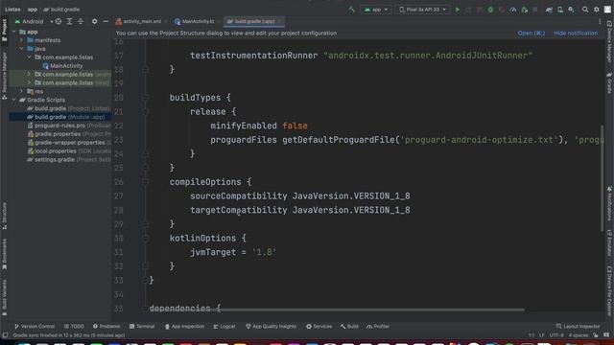Click the UTF-8 encoding in status bar
Image resolution: width=614 pixels, height=345 pixels.
point(556,335)
